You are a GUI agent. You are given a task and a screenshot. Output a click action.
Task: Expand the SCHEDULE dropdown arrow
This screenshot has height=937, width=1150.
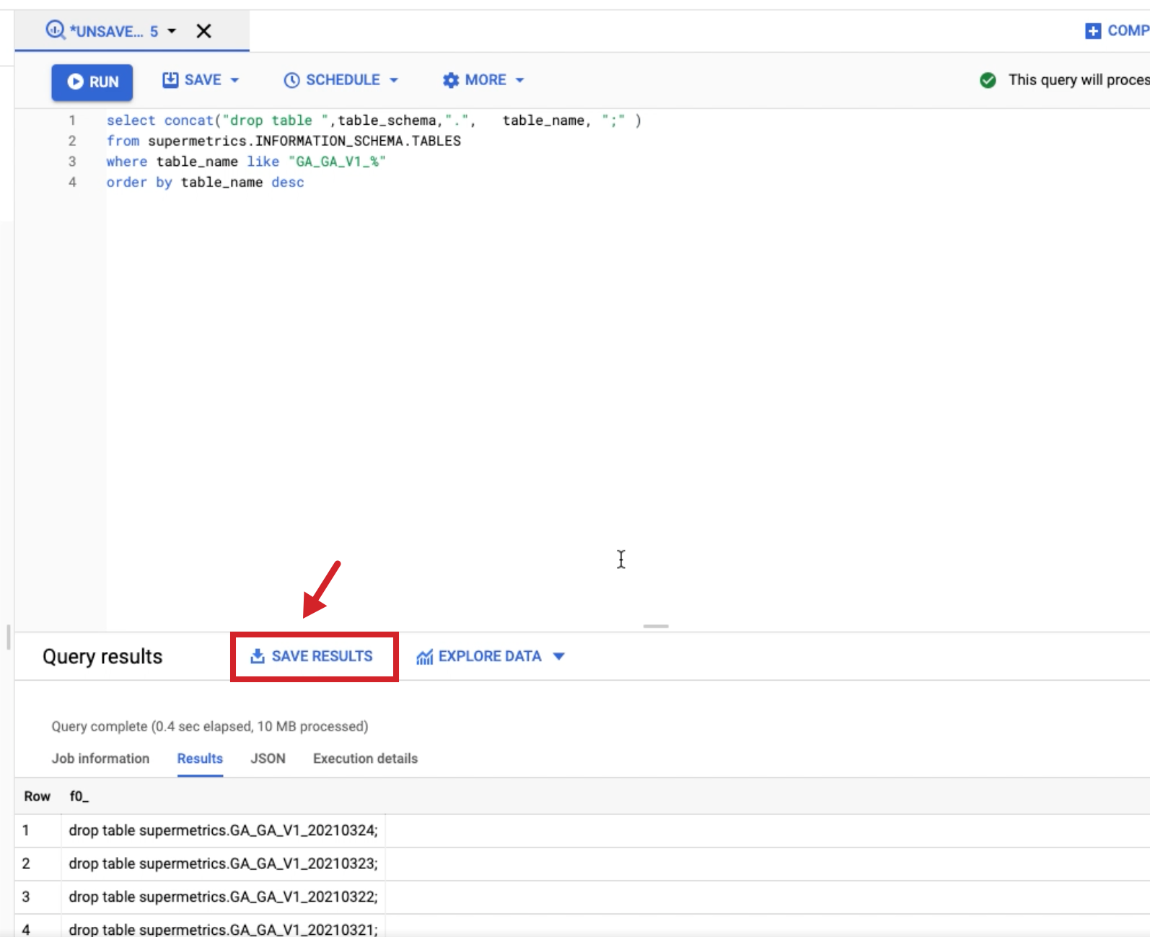click(x=394, y=80)
